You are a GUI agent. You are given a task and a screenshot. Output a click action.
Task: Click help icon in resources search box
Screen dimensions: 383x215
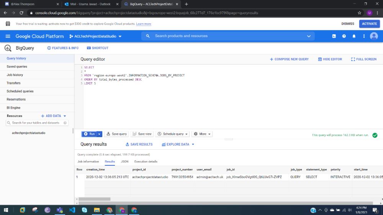[x=65, y=123]
